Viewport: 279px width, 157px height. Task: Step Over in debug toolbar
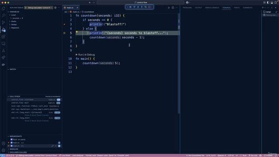tap(134, 7)
